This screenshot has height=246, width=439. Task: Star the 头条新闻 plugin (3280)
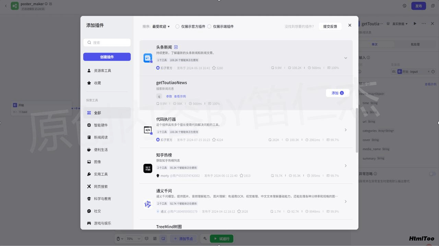(214, 68)
